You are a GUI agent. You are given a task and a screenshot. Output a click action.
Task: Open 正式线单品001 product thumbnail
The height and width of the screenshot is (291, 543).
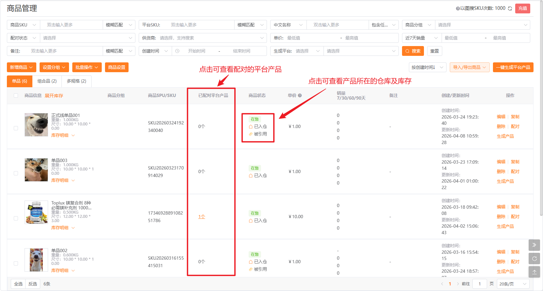(x=36, y=125)
